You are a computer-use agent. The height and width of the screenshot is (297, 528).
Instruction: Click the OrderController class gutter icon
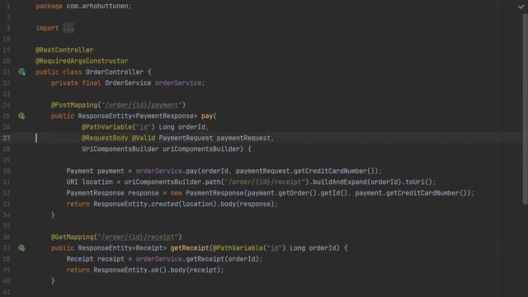[22, 72]
